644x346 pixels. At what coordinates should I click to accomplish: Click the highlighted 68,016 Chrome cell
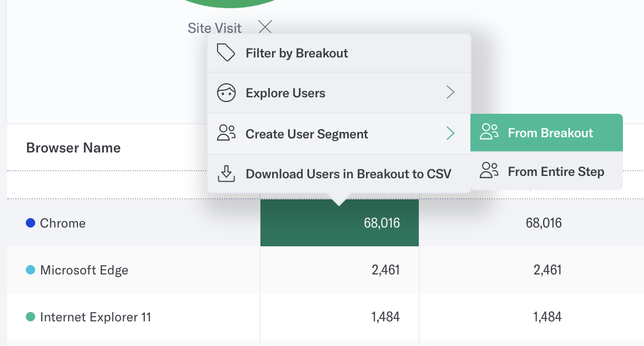[x=339, y=223]
